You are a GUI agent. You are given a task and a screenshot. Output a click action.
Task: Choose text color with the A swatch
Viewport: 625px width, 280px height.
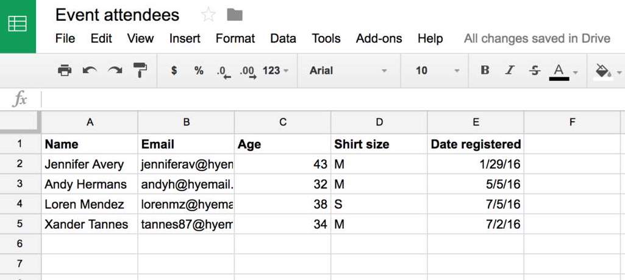tap(559, 71)
